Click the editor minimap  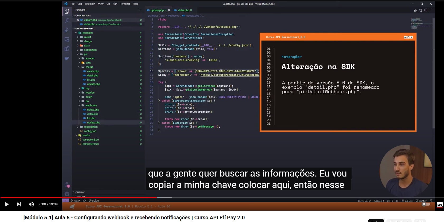tap(421, 24)
